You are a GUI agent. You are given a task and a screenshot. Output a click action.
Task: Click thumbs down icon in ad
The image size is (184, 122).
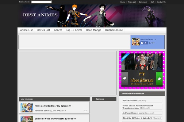click(125, 78)
